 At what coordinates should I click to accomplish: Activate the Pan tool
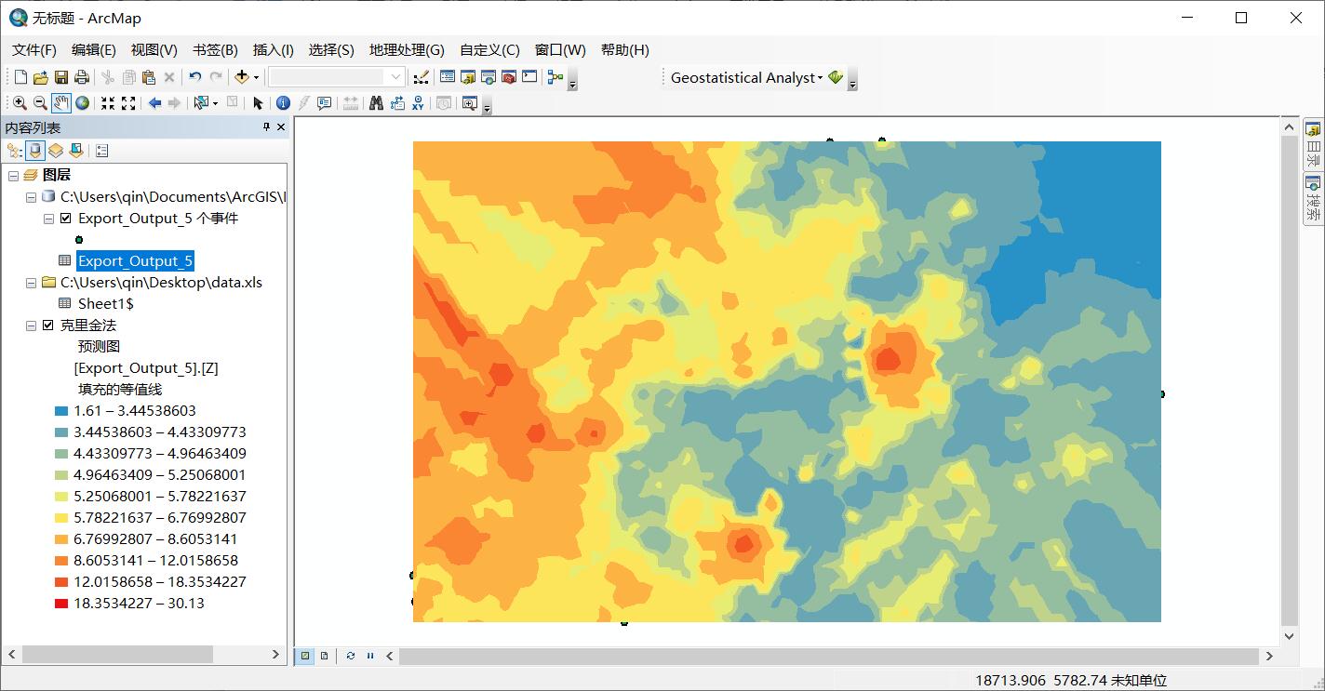(61, 102)
